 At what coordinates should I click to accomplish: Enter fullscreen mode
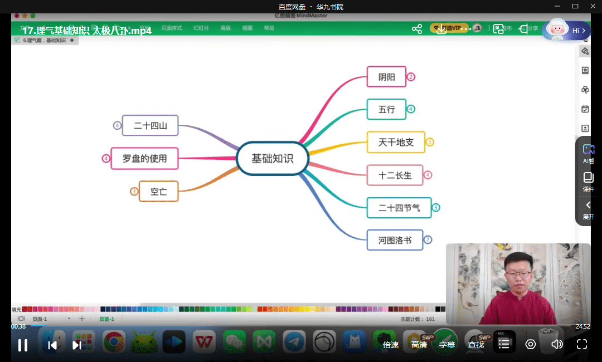(x=582, y=344)
